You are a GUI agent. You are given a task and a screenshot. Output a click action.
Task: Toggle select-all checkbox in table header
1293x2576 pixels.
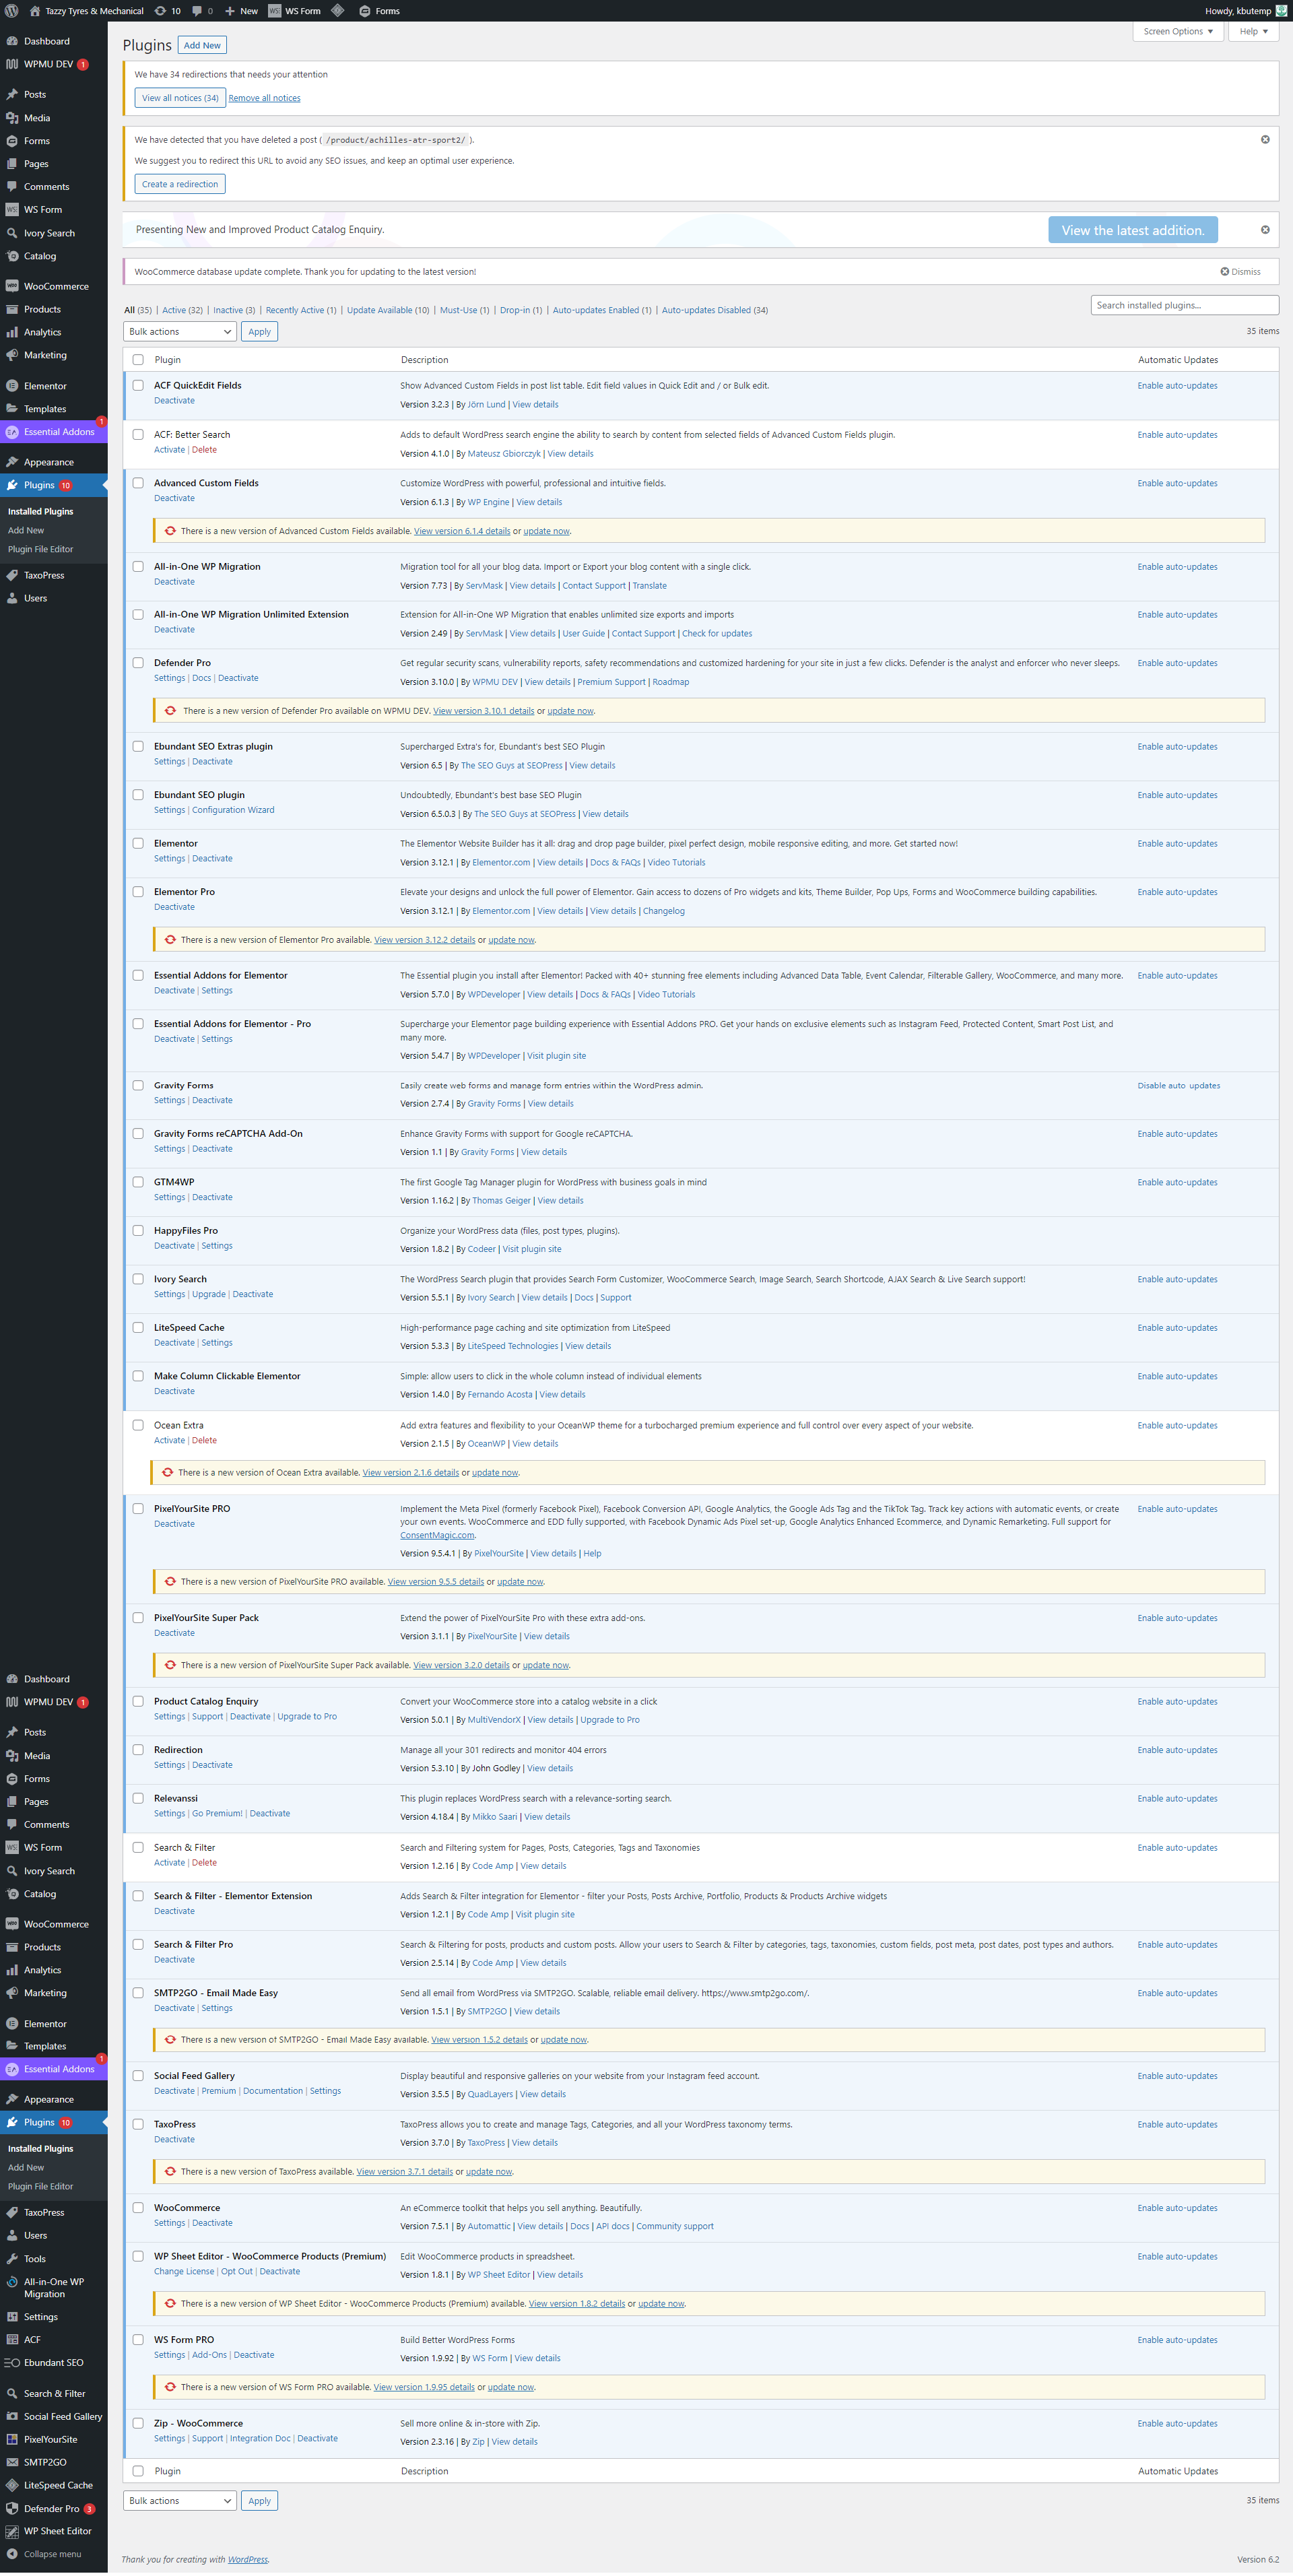(138, 360)
